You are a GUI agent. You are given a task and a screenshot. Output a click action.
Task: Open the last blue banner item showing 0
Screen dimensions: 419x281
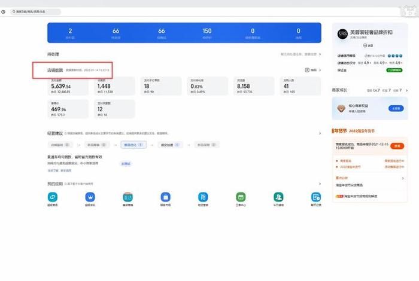click(298, 33)
